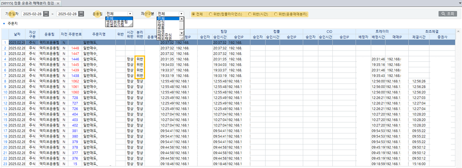Click the 팀장 group header

[223, 31]
